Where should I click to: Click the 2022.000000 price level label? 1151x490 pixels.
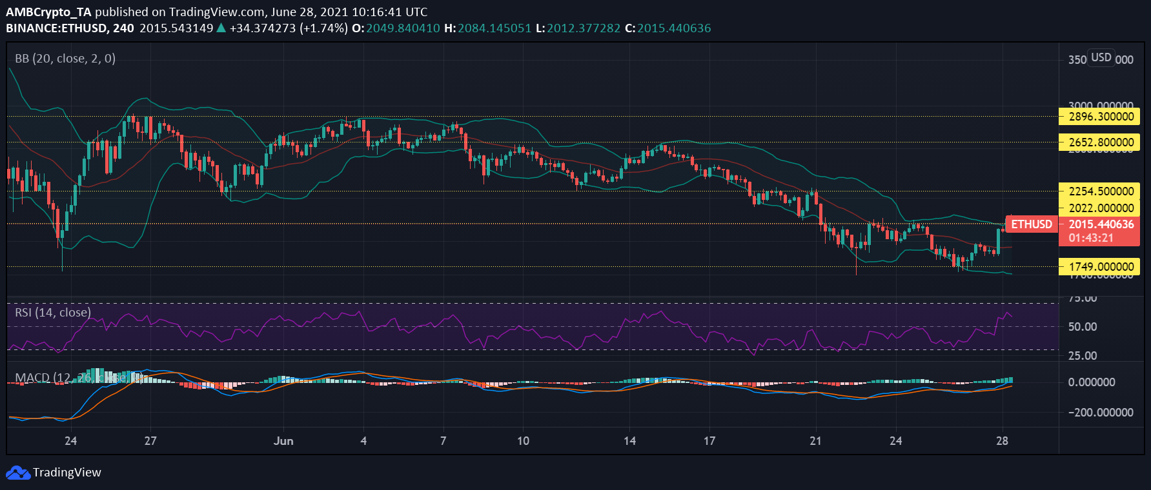point(1100,208)
